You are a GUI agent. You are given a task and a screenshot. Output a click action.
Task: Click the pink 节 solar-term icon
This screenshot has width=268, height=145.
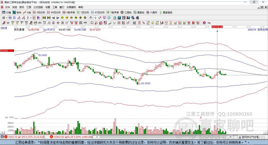pos(104,18)
